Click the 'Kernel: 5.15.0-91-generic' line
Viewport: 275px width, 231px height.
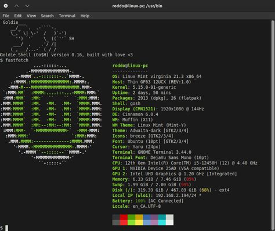click(x=144, y=87)
